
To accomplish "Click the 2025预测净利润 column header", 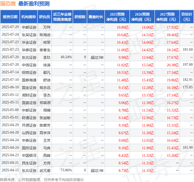I will [x=117, y=17].
